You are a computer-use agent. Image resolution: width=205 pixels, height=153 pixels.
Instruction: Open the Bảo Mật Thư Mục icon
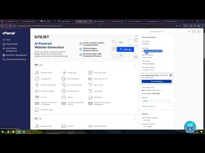(x=90, y=126)
